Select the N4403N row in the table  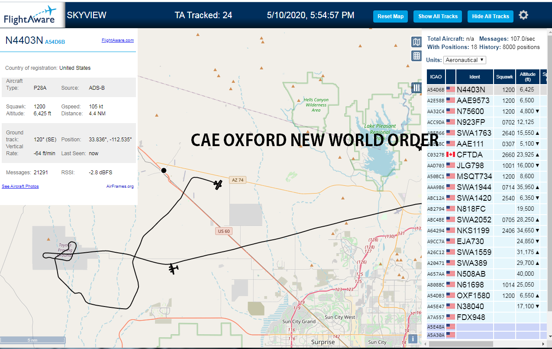pos(486,90)
